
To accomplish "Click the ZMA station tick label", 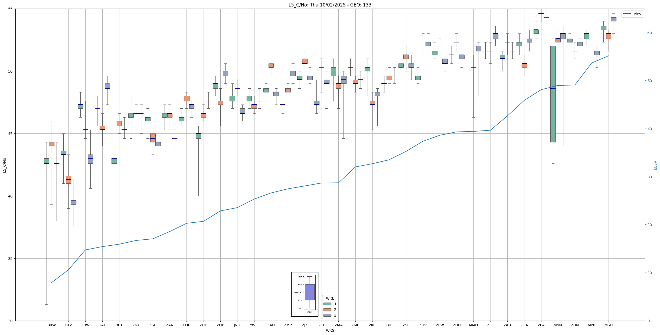I will click(338, 325).
